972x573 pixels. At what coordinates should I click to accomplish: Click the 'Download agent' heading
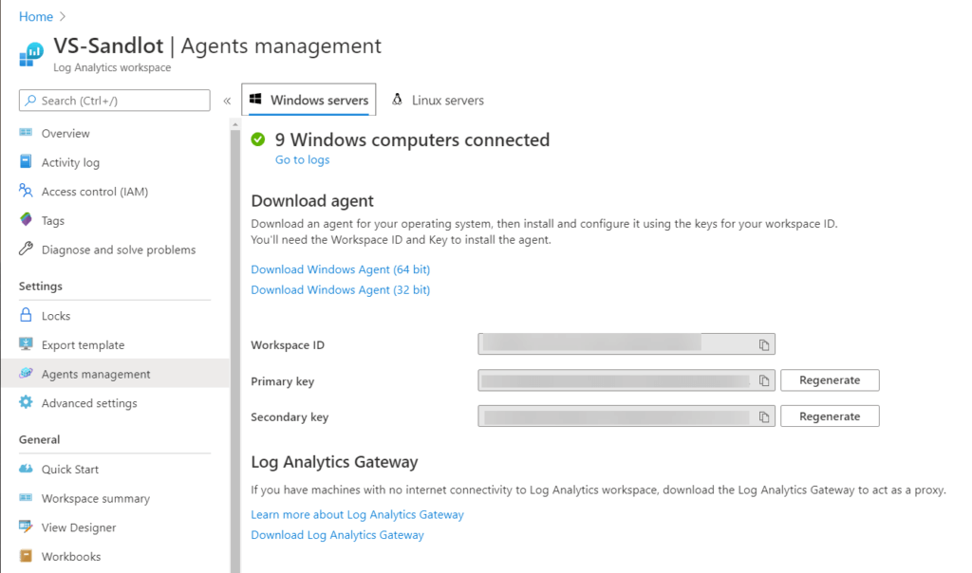(312, 201)
